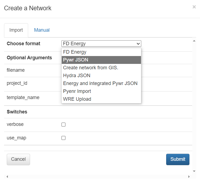Toggle the use_map checkbox
200x183 pixels.
[64, 138]
